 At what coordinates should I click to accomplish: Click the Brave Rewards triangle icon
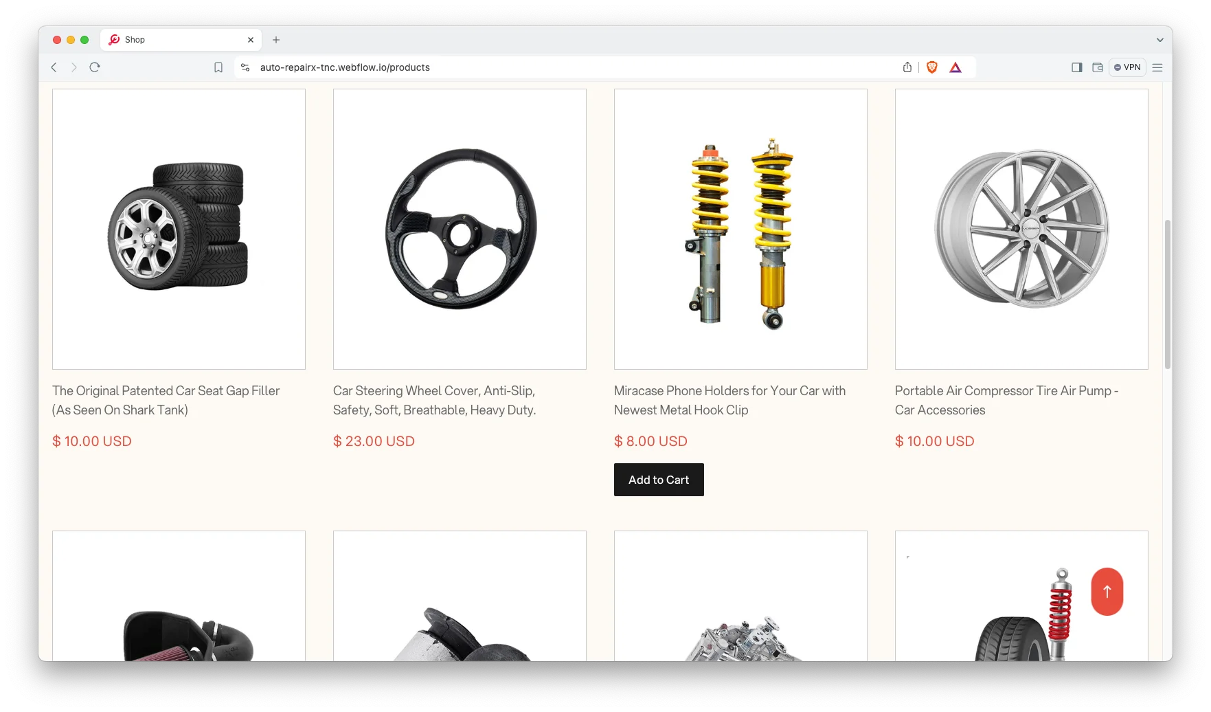pos(955,67)
